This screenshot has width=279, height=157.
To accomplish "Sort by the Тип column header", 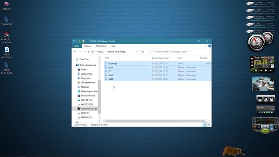I will point(180,58).
